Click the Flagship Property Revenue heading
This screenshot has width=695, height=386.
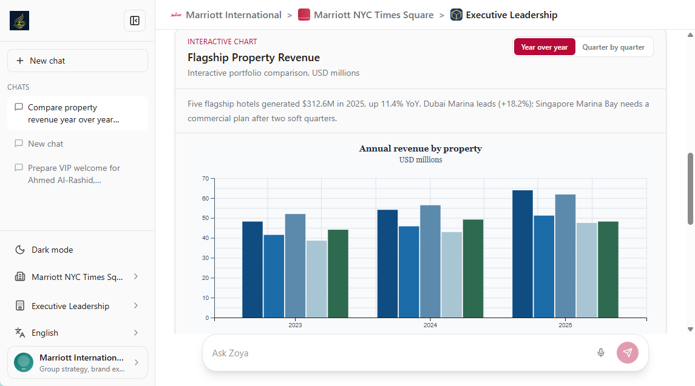point(254,58)
